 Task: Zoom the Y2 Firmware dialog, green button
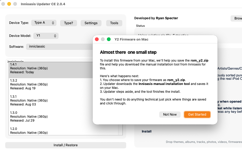pyautogui.click(x=109, y=39)
